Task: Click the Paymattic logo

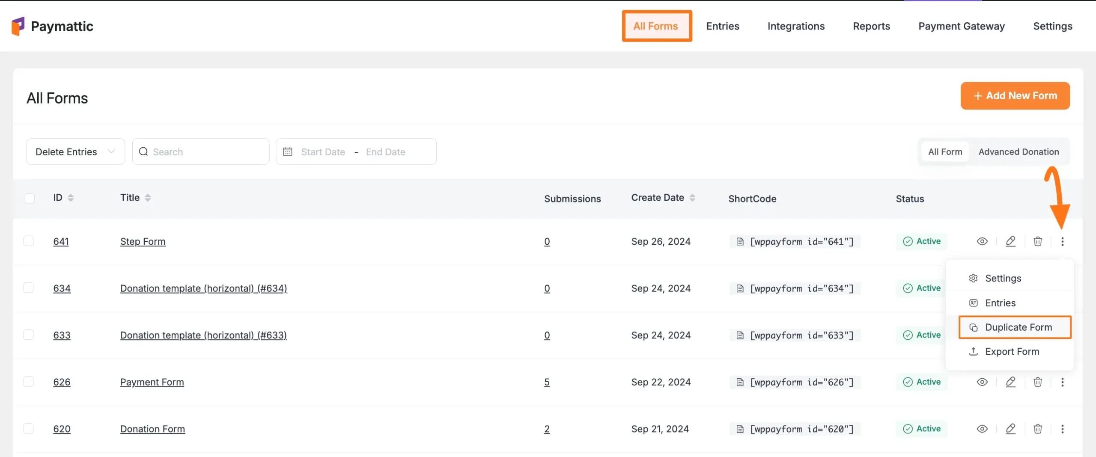Action: click(51, 26)
